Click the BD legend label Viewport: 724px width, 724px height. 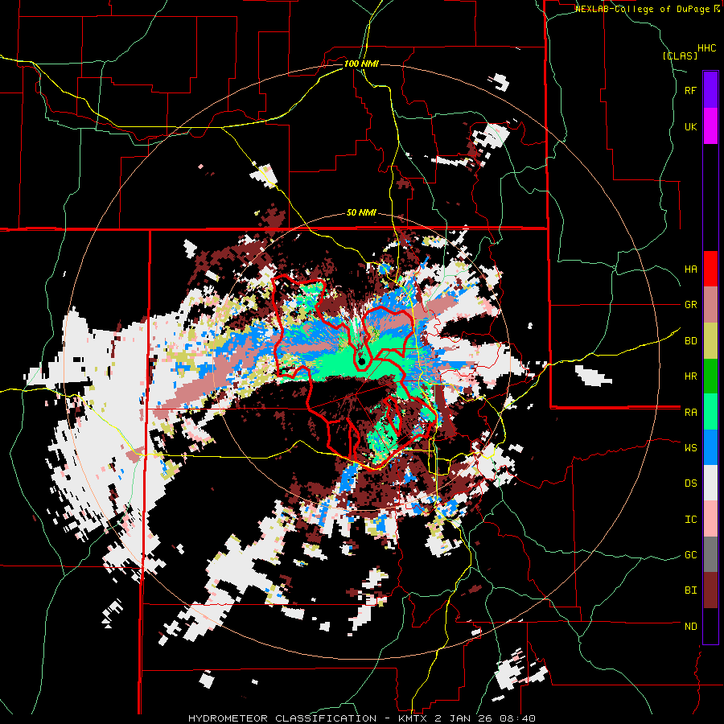[690, 341]
